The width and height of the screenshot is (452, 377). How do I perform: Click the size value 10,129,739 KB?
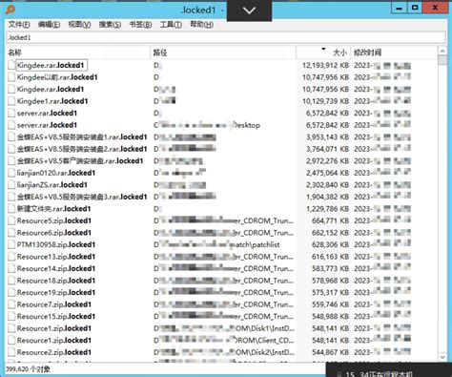pos(325,101)
